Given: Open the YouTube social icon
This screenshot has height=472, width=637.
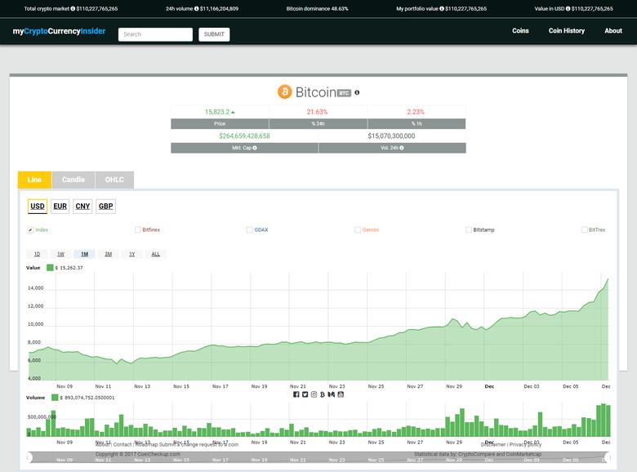Looking at the screenshot, I should click(341, 394).
